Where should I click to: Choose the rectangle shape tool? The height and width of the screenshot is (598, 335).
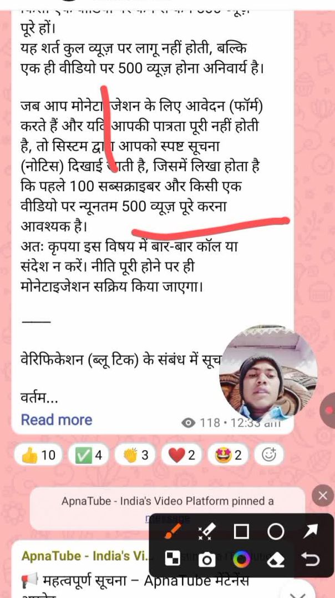click(241, 531)
